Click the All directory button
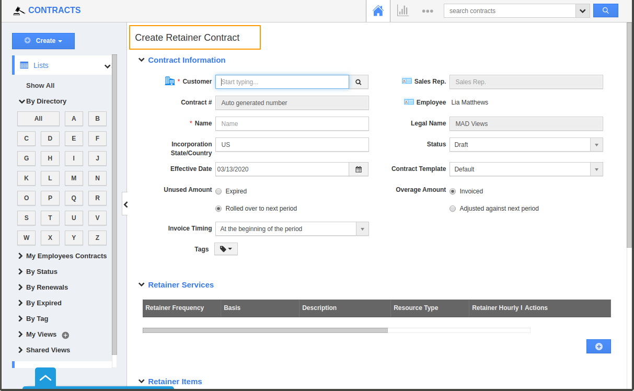The width and height of the screenshot is (634, 391). click(38, 119)
